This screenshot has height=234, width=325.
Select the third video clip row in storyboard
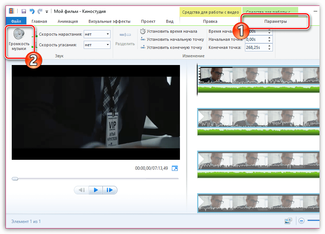tap(259, 161)
